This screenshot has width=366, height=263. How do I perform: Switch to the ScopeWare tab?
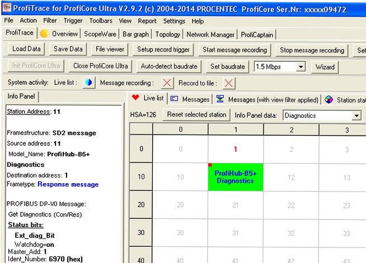[100, 34]
